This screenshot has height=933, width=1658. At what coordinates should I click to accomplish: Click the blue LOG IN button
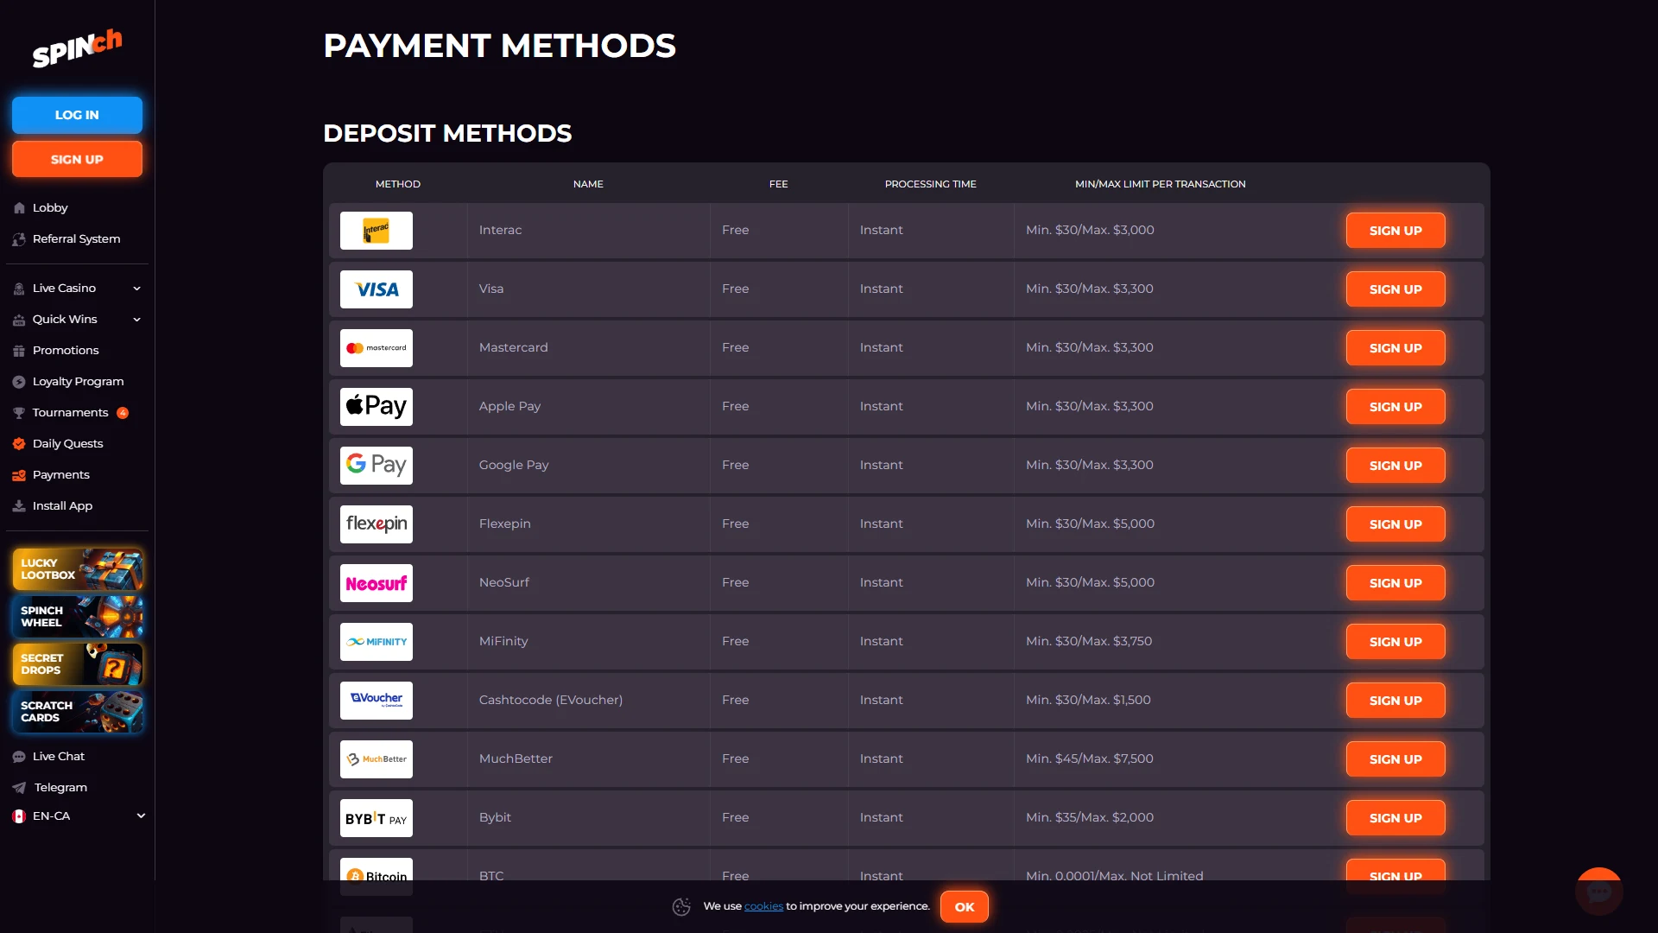[77, 115]
